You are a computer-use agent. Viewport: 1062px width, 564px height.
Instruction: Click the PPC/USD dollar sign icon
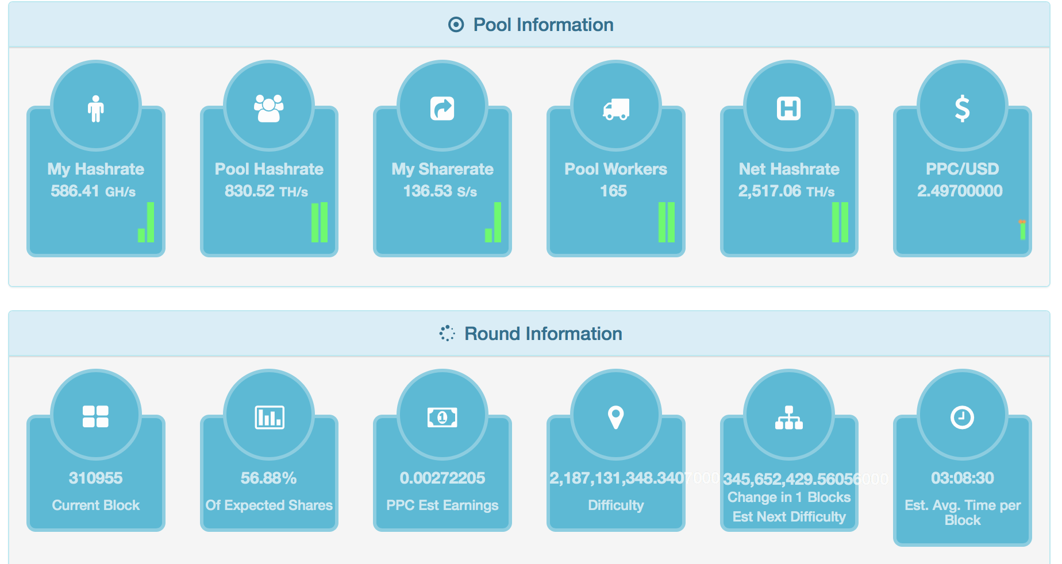pyautogui.click(x=963, y=108)
